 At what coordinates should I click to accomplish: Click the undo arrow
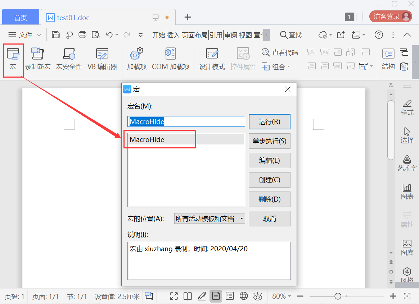pyautogui.click(x=109, y=34)
